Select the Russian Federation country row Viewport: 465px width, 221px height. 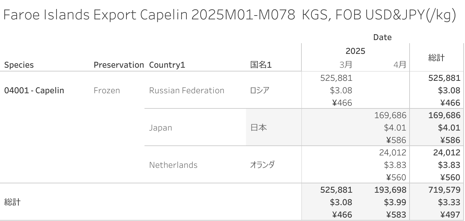click(x=186, y=90)
